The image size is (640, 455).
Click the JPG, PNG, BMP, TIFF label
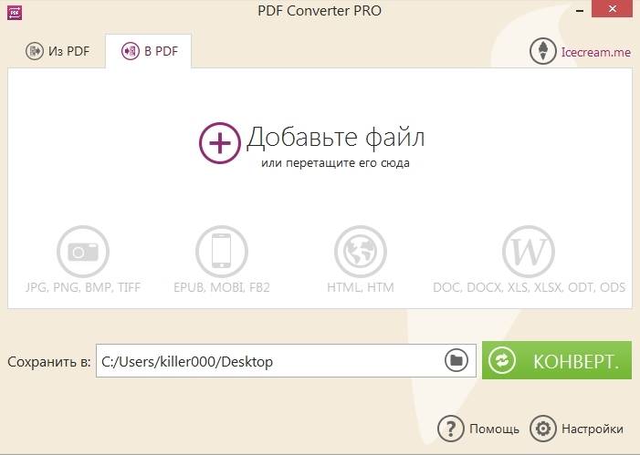coord(83,287)
